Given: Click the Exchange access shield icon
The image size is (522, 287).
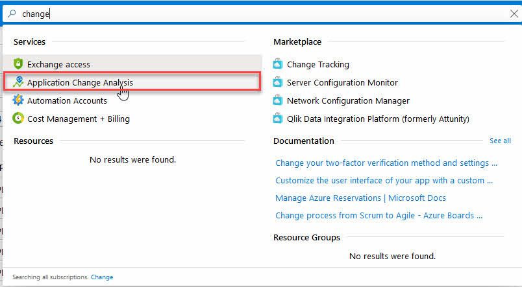Looking at the screenshot, I should pyautogui.click(x=18, y=64).
